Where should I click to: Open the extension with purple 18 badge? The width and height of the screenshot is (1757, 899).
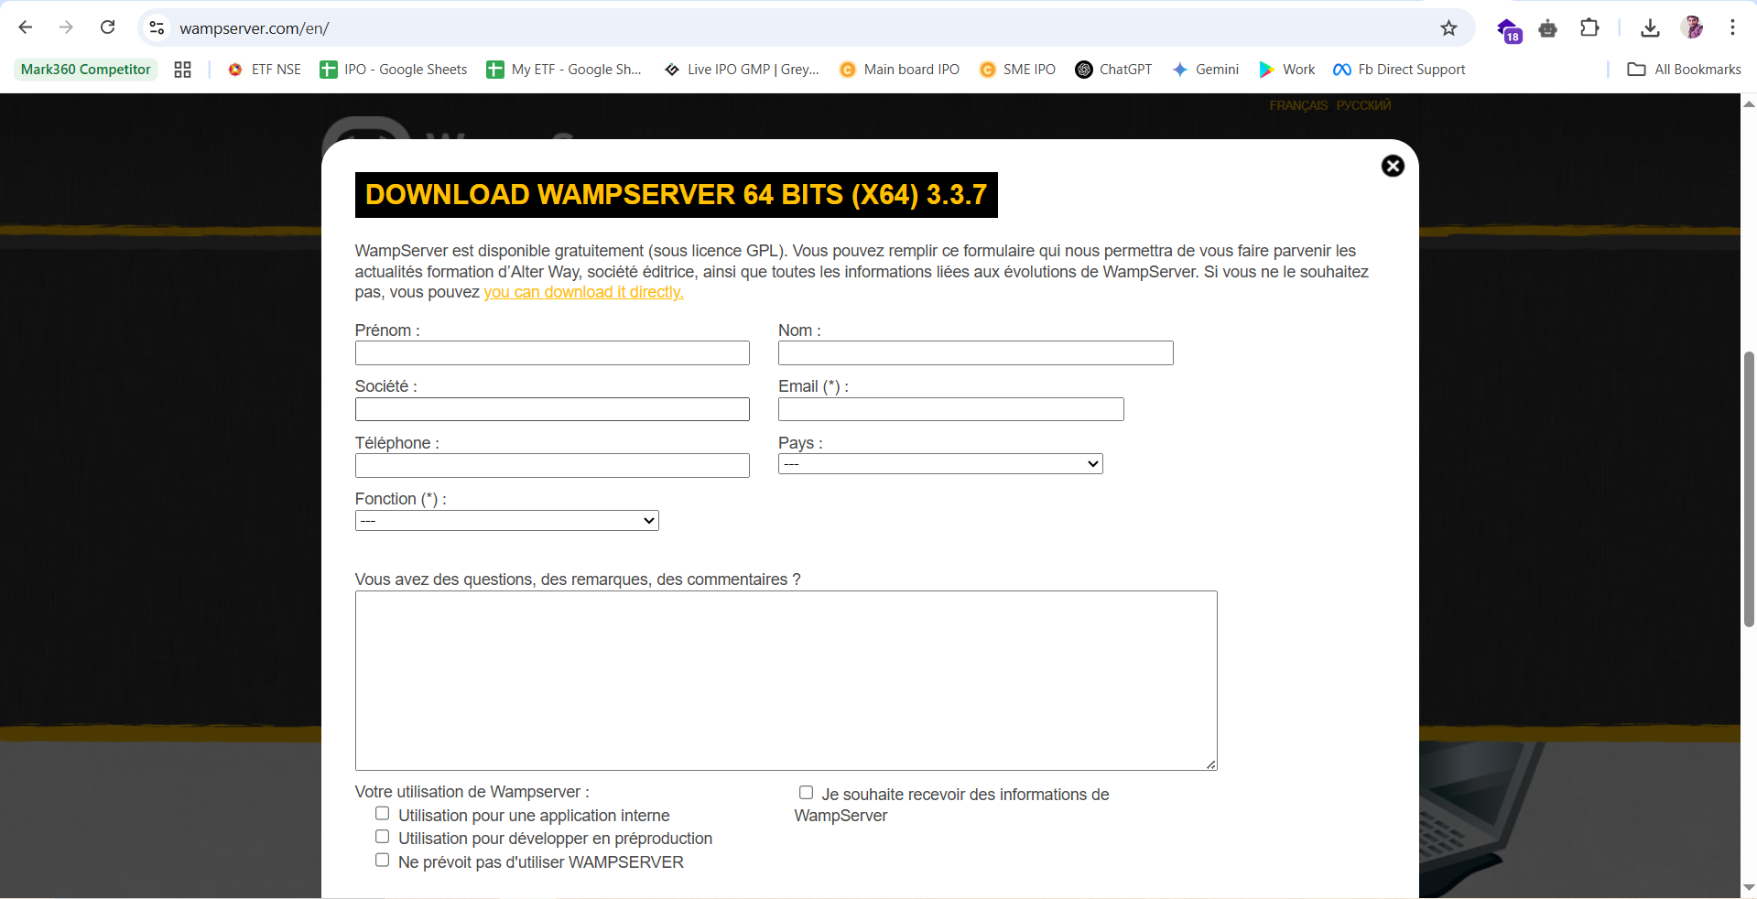click(1509, 29)
